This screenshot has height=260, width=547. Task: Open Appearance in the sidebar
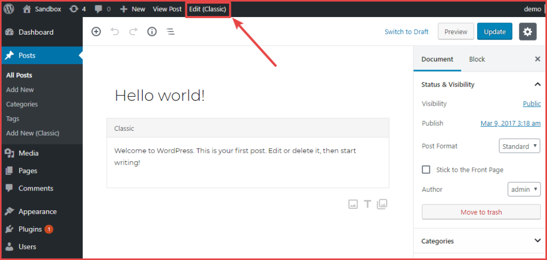[42, 211]
